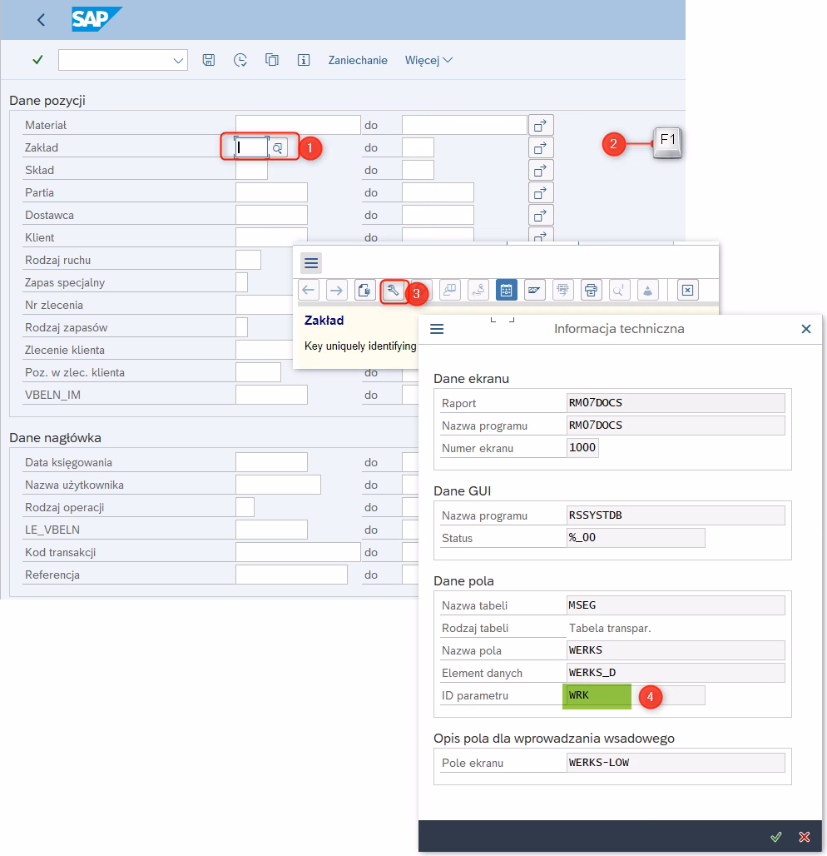Click the print icon in help toolbar
This screenshot has width=827, height=856.
click(591, 290)
